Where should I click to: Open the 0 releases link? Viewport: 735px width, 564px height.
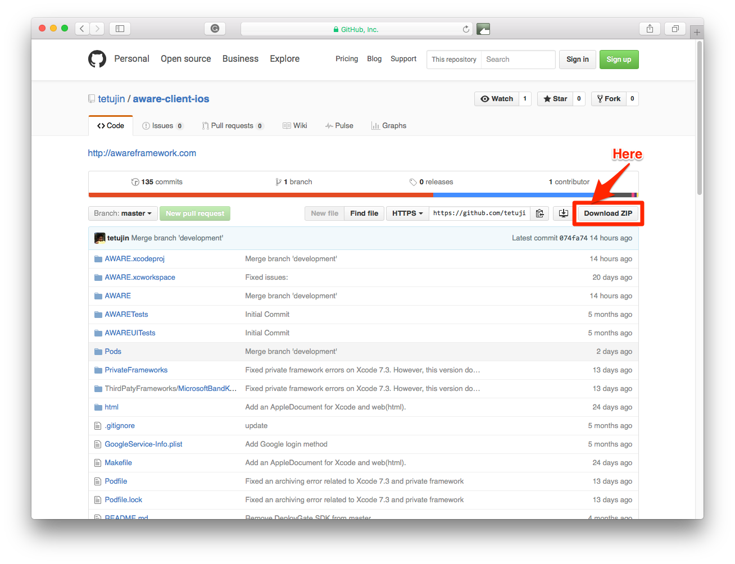coord(432,182)
